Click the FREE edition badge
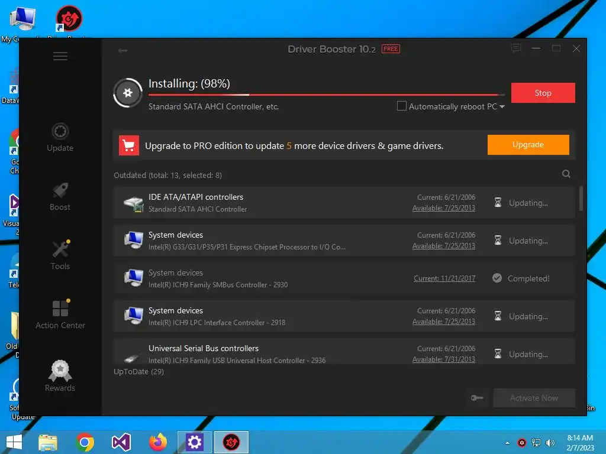The image size is (606, 454). click(391, 49)
